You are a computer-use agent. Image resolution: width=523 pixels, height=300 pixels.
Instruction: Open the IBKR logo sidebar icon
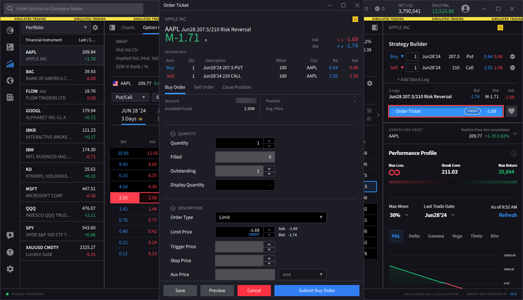pos(10,30)
